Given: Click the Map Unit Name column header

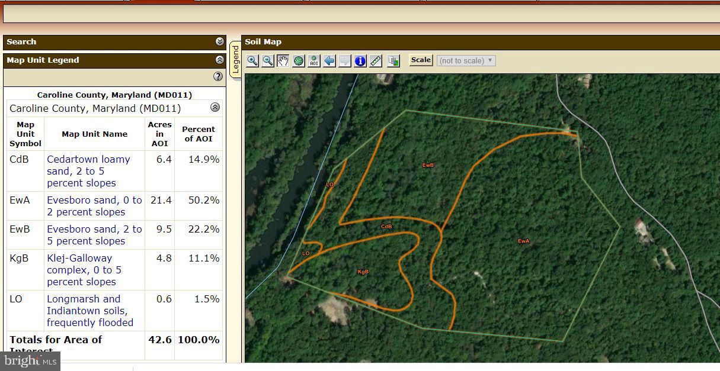Looking at the screenshot, I should pyautogui.click(x=95, y=134).
